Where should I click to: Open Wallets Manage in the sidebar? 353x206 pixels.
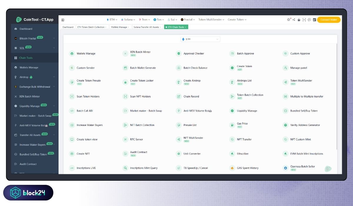tap(35, 67)
